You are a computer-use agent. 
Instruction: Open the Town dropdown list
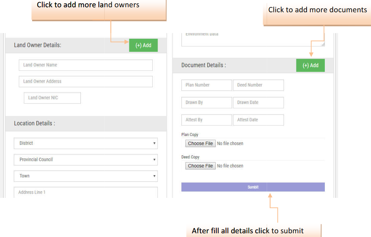(x=86, y=176)
